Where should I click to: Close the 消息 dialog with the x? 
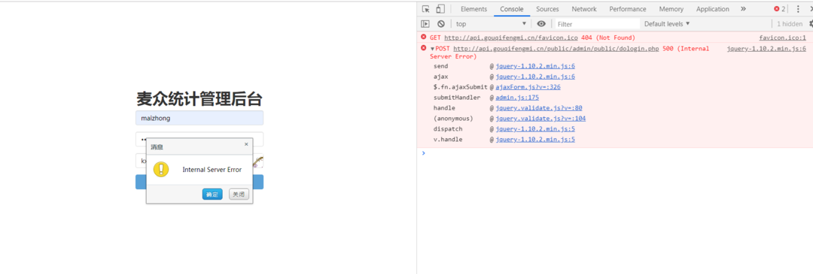246,144
